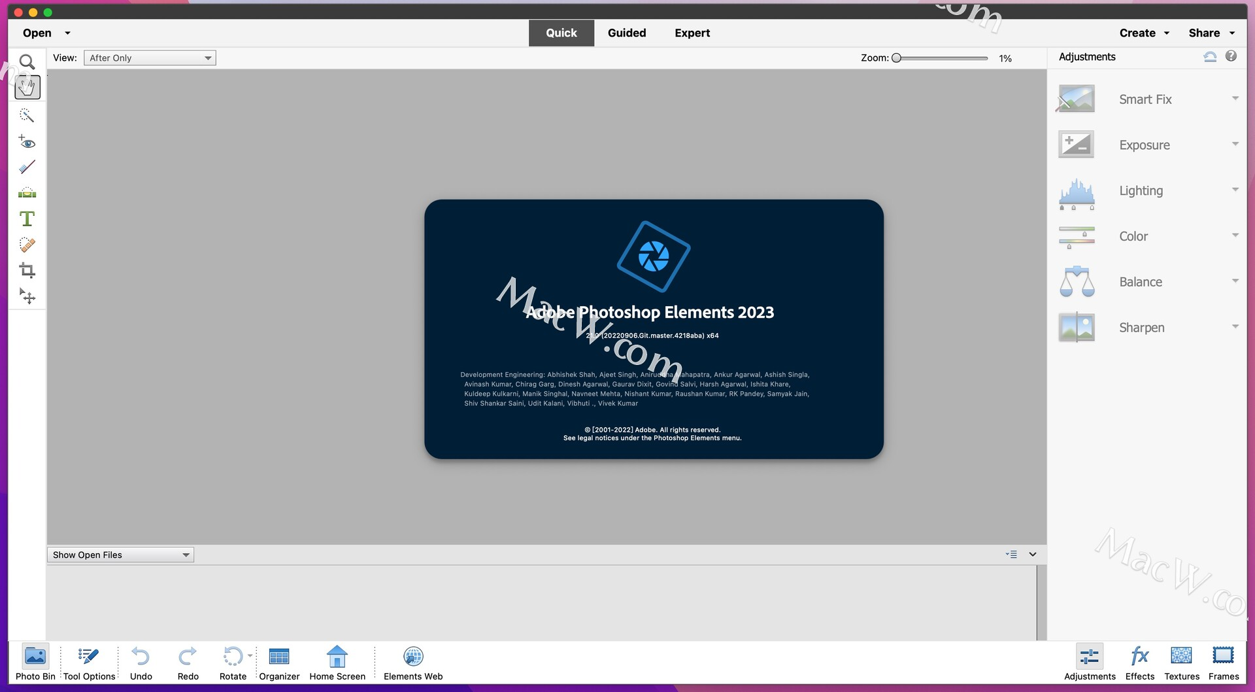Select the Type text tool

click(27, 218)
